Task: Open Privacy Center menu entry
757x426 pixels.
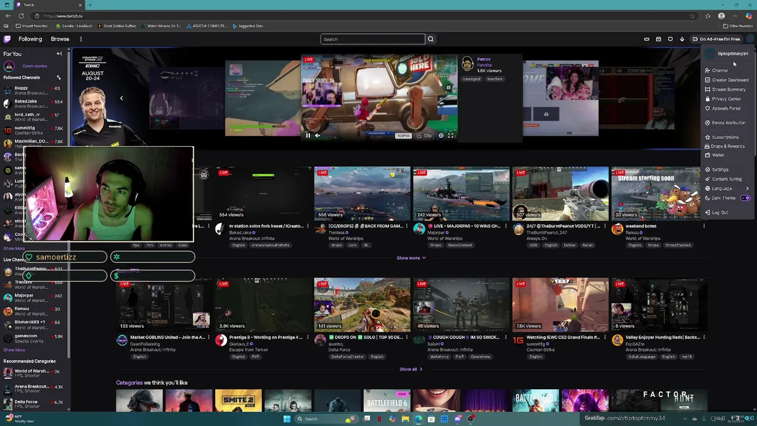Action: 729,99
